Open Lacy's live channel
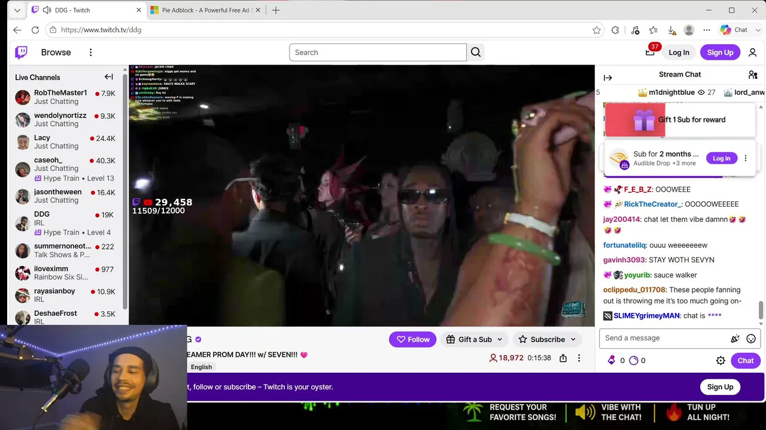766x430 pixels. coord(65,142)
